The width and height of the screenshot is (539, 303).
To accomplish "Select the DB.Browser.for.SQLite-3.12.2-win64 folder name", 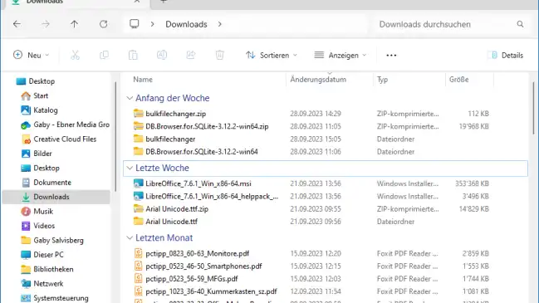I will (x=202, y=151).
